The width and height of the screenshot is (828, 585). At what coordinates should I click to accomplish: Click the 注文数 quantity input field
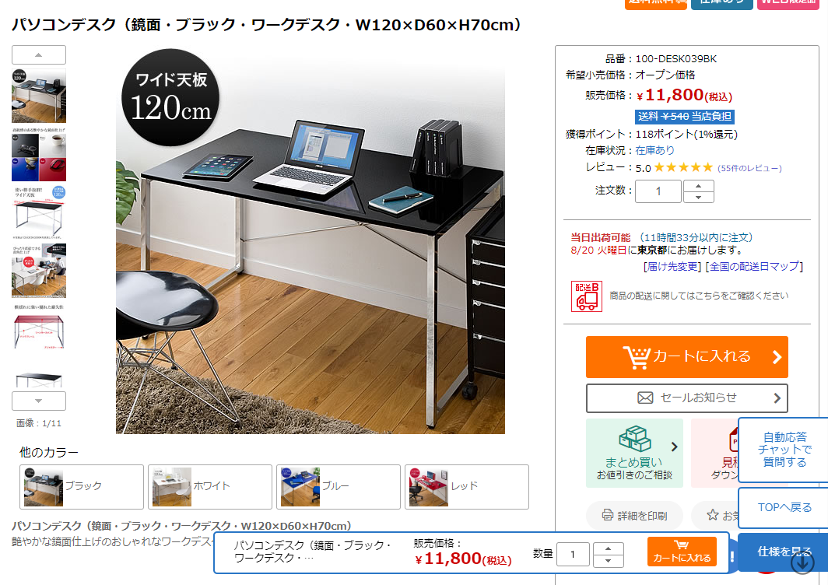658,191
